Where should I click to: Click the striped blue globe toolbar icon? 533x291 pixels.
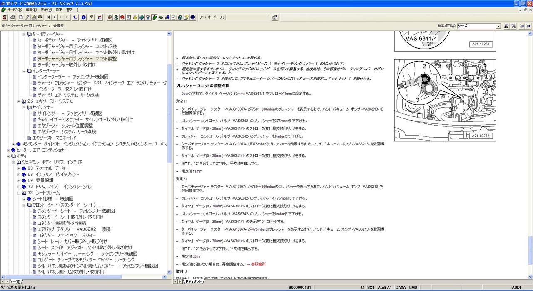pyautogui.click(x=193, y=17)
